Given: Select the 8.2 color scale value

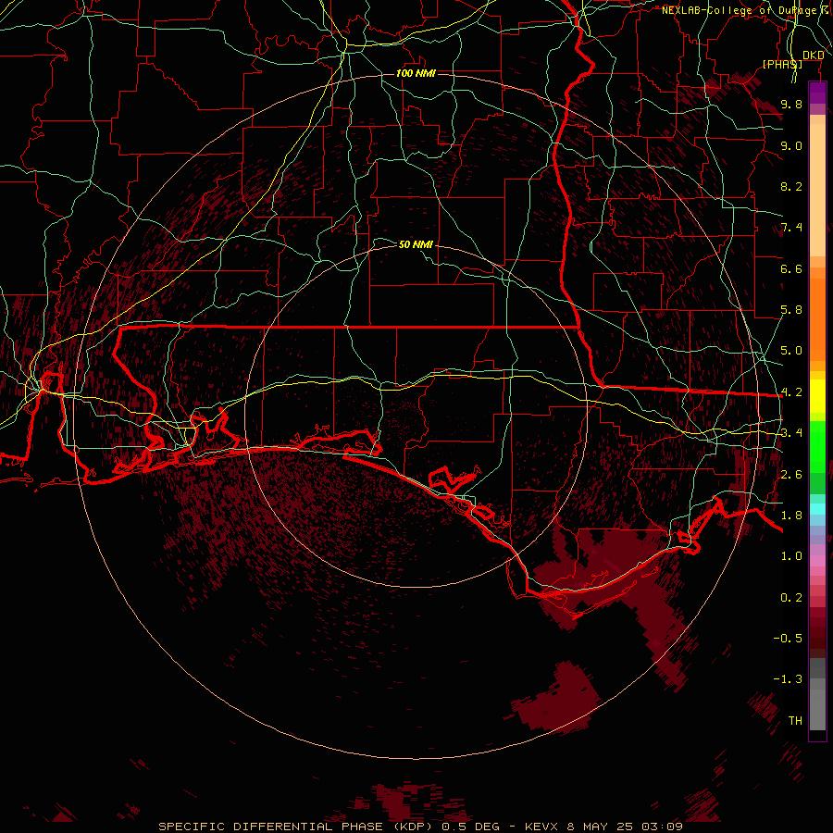Looking at the screenshot, I should point(791,186).
